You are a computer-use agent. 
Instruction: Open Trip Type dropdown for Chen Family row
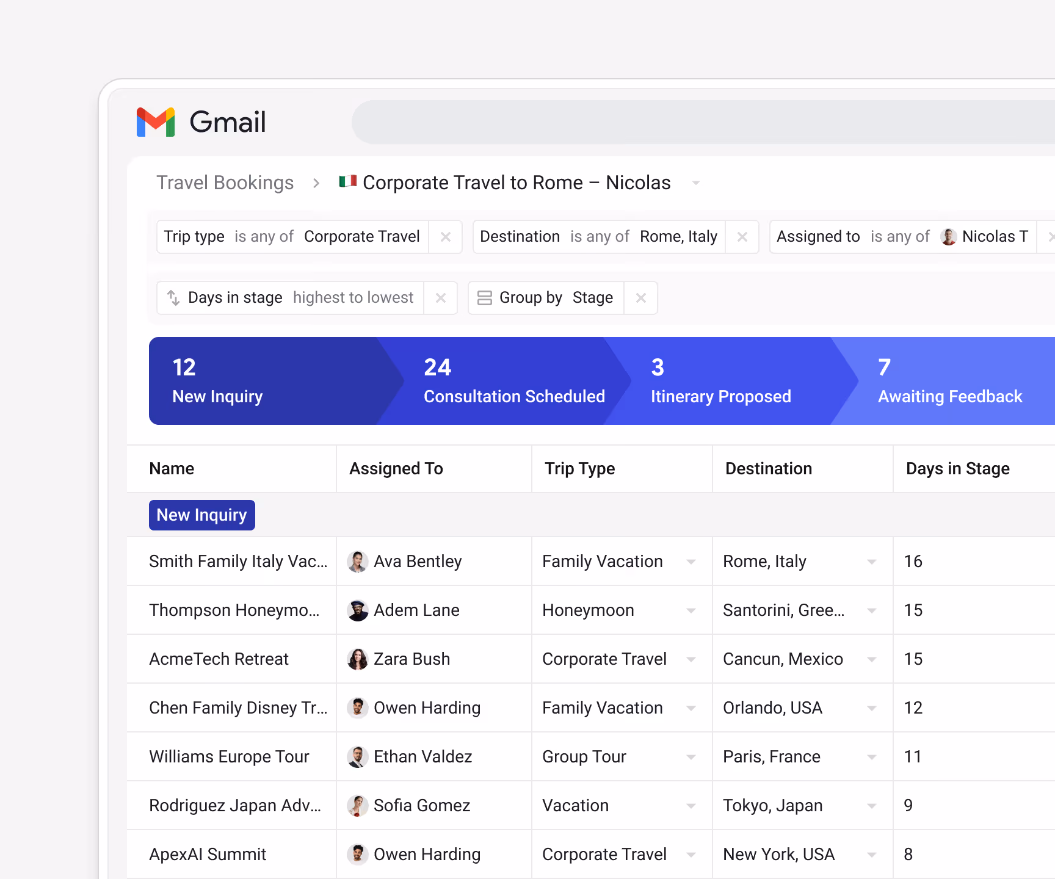click(691, 709)
